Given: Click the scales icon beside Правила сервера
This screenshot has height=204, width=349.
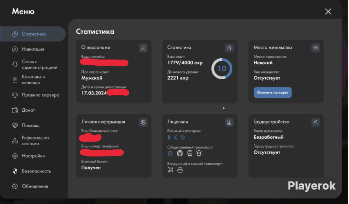Looking at the screenshot, I should click(15, 95).
